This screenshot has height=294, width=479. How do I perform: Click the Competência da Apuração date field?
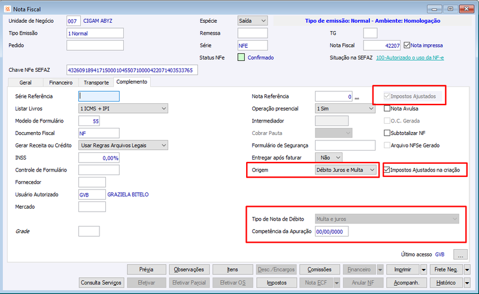pos(332,231)
